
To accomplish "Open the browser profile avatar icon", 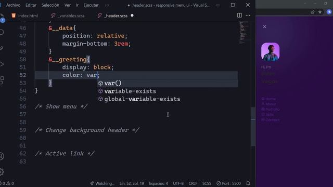I will point(329,12).
